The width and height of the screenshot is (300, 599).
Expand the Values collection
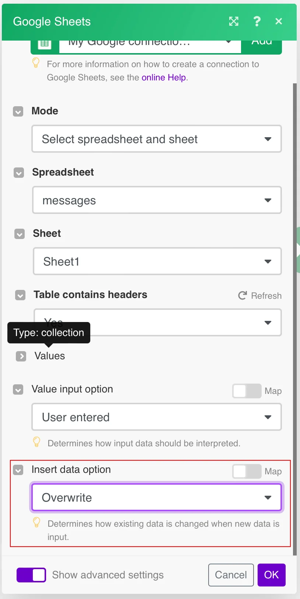[x=21, y=356]
